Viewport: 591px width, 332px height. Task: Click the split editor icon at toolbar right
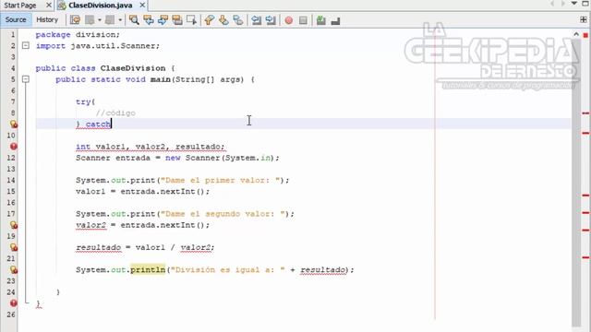tap(584, 19)
